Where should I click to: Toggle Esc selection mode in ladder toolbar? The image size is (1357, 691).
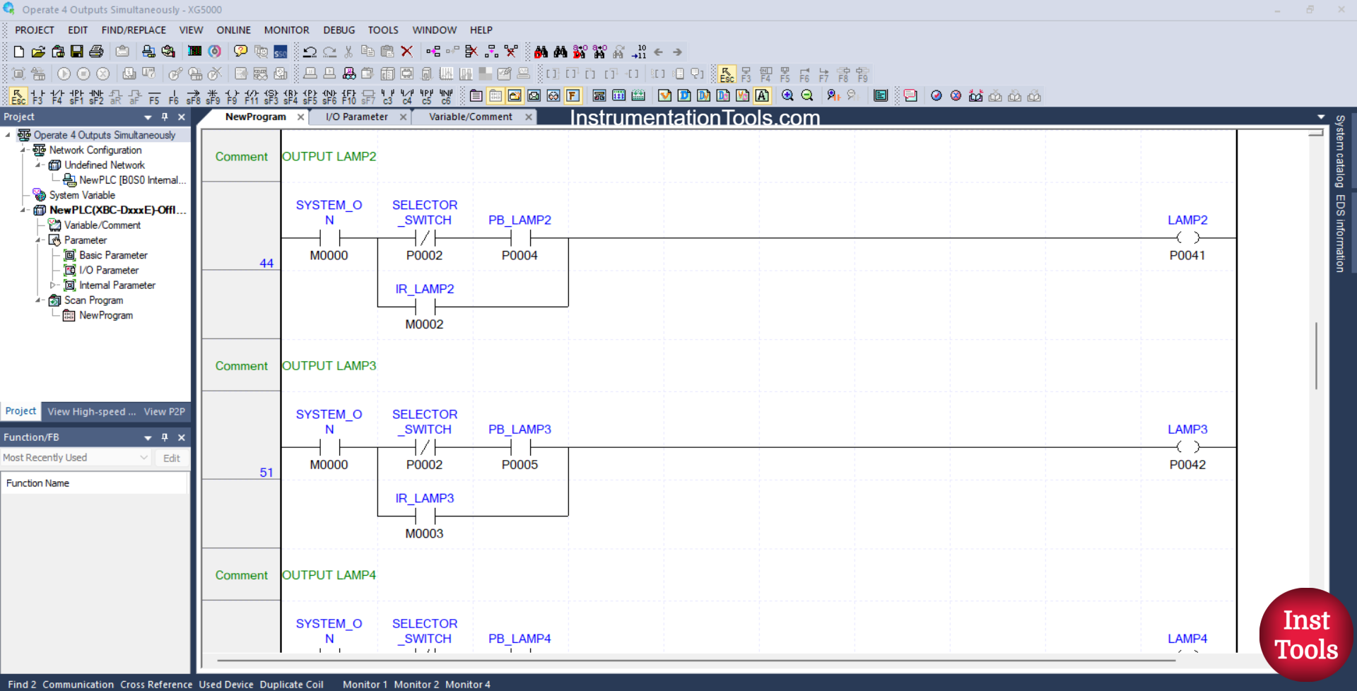point(18,96)
